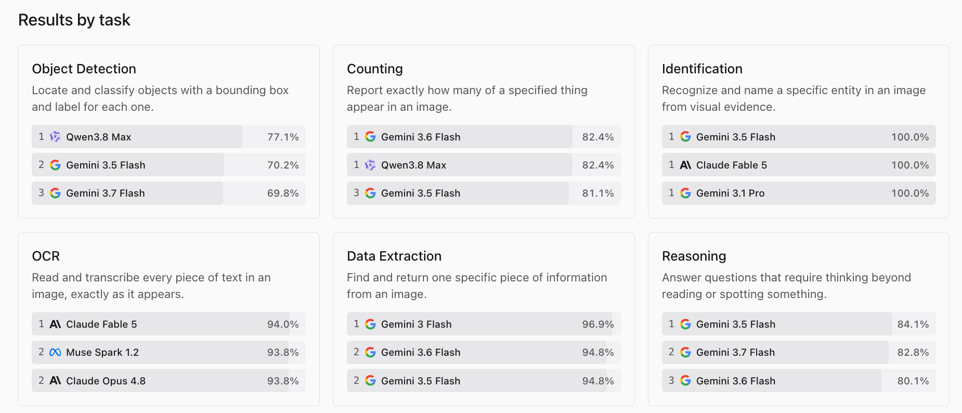Select the Reasoning card title
962x413 pixels.
(694, 256)
